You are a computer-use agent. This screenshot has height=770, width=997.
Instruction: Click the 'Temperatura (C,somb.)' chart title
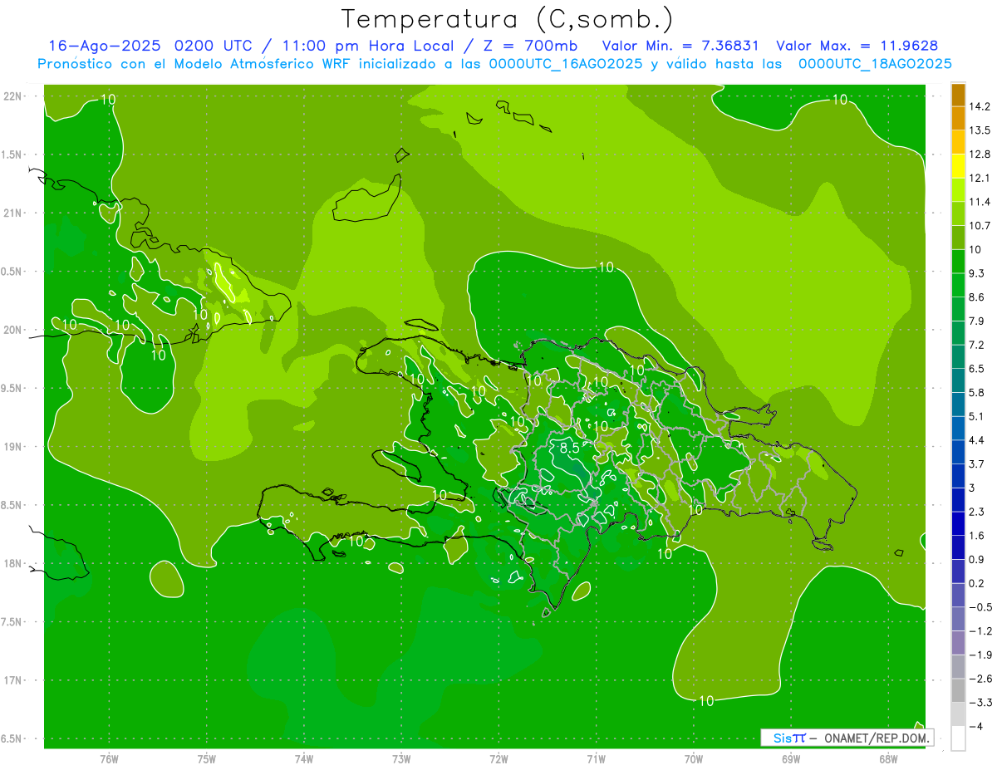(x=507, y=19)
